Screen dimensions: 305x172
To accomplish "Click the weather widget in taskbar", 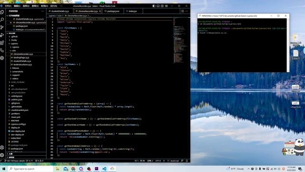I will point(235,169).
